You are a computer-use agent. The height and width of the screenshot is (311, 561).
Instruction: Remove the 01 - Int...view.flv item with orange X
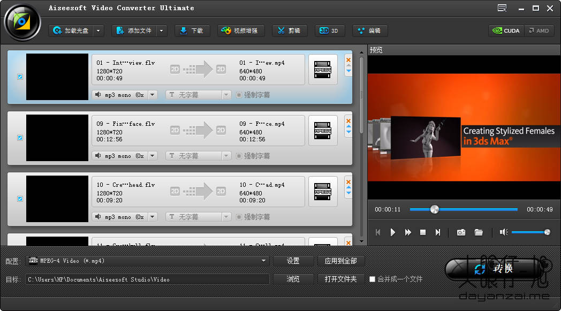point(348,60)
